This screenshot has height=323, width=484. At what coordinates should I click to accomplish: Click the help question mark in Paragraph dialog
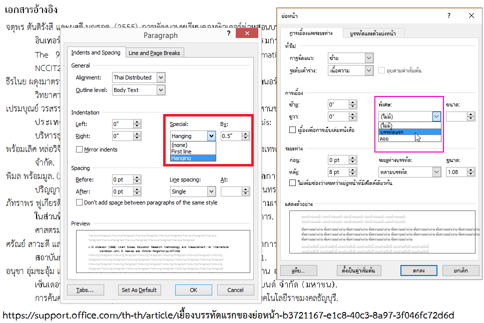pyautogui.click(x=229, y=34)
